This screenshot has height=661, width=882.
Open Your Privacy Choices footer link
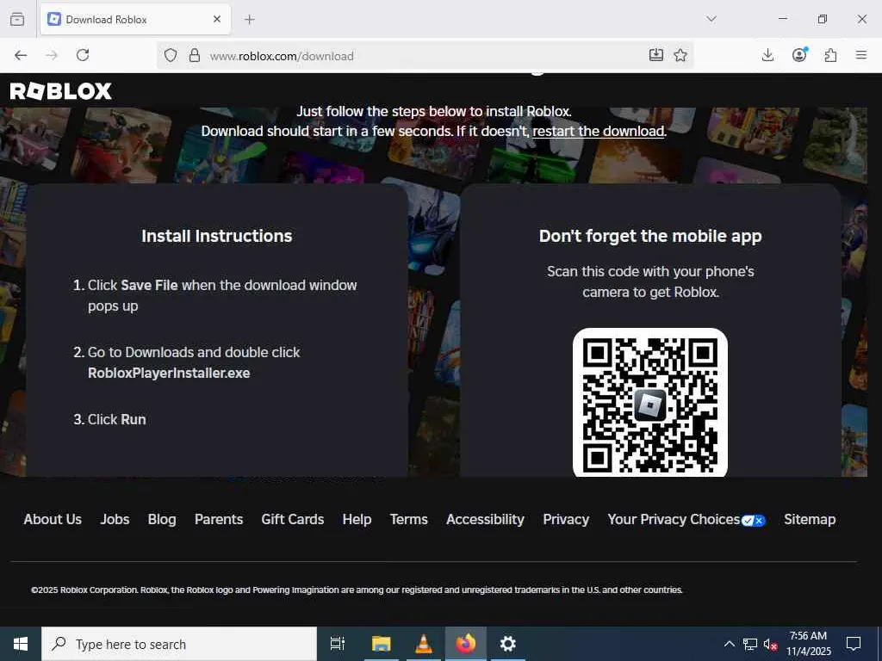tap(686, 519)
